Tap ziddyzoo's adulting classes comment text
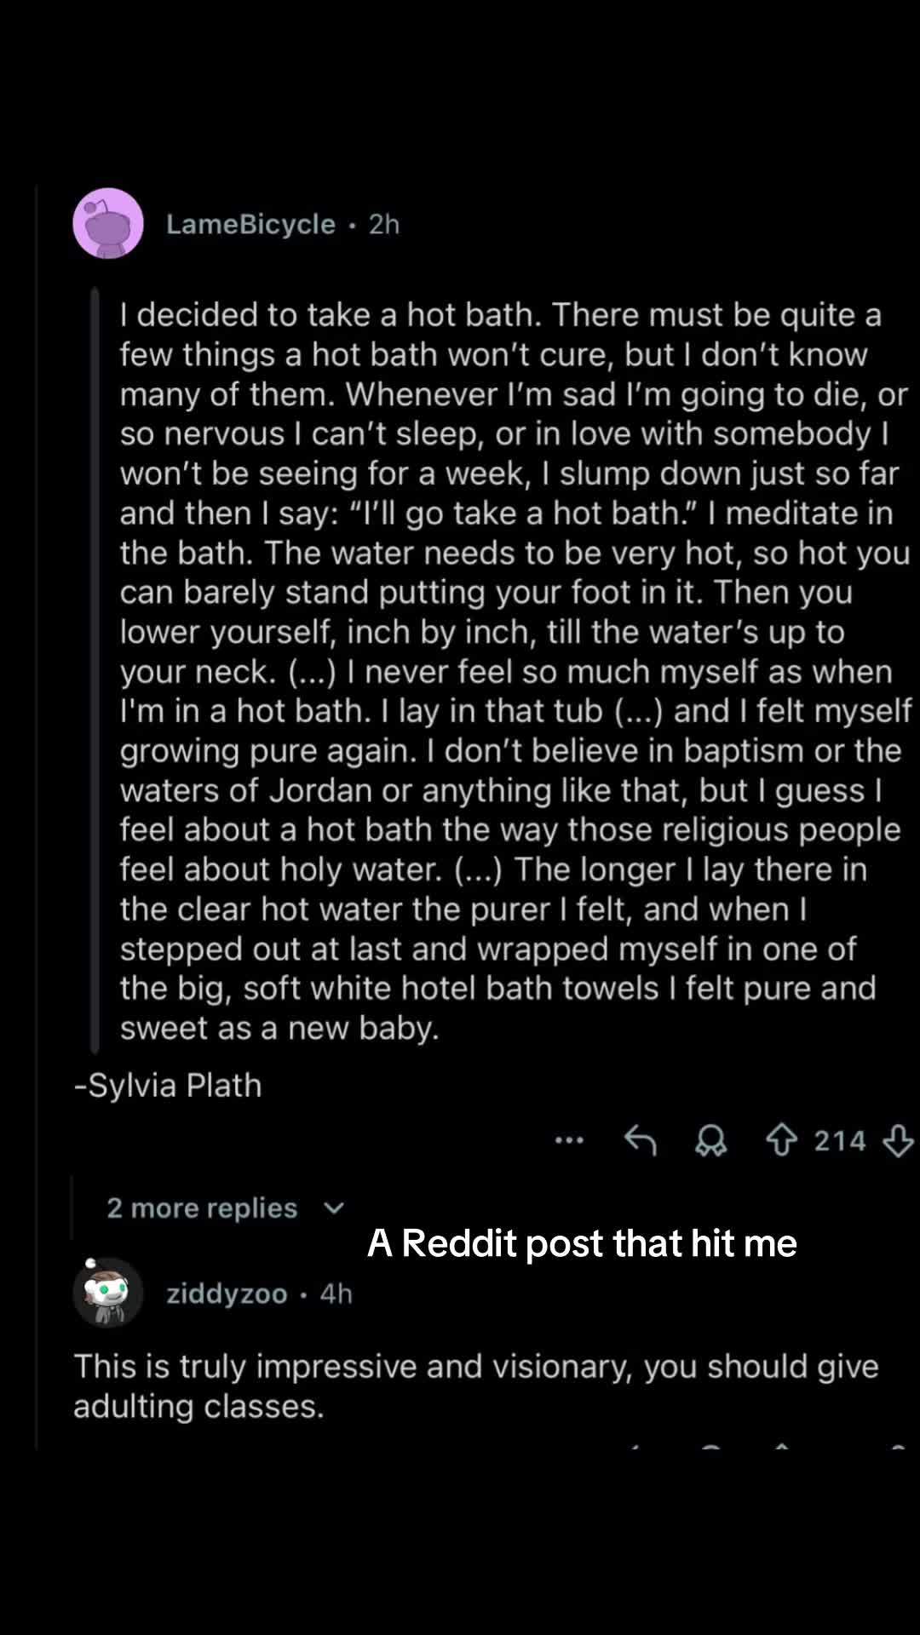This screenshot has height=1635, width=920. coord(476,1386)
